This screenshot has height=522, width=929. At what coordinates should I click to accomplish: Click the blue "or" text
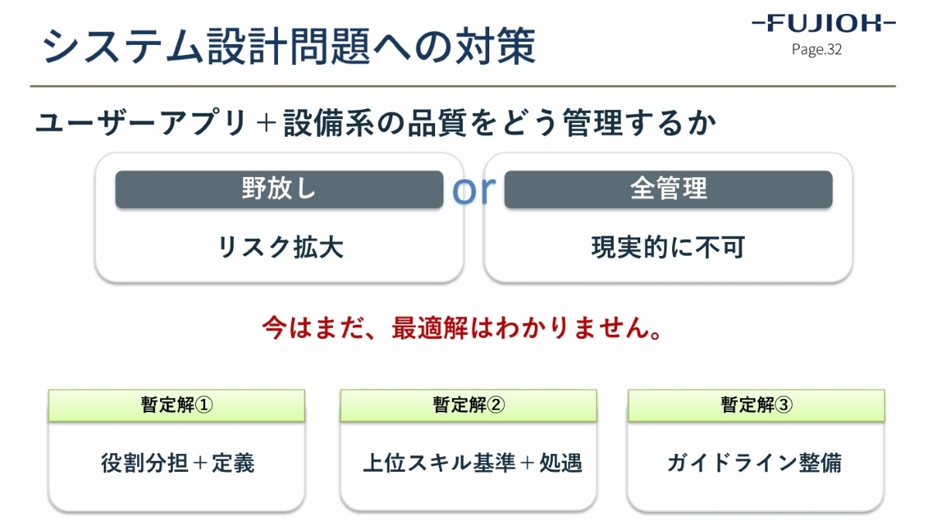tap(474, 190)
